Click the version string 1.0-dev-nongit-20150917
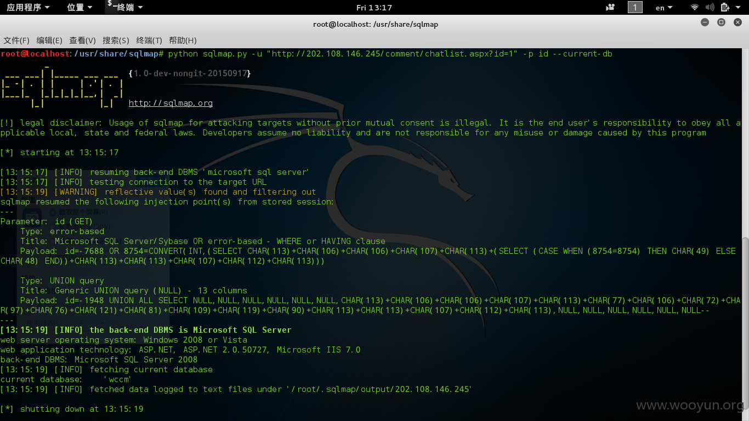 (x=190, y=73)
